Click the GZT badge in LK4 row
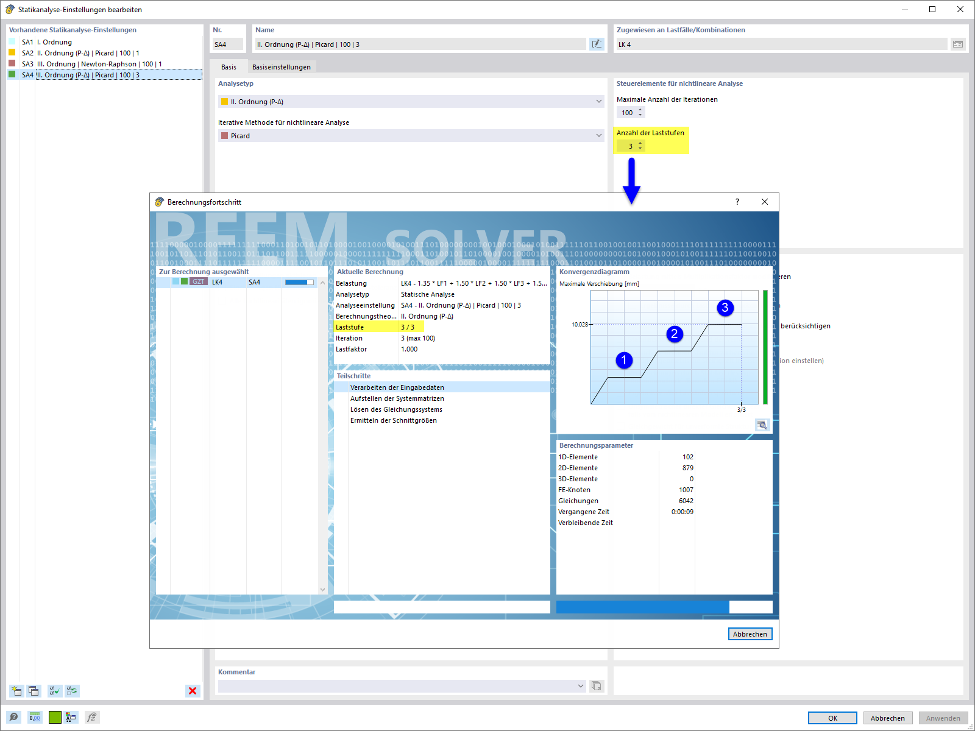 click(199, 282)
